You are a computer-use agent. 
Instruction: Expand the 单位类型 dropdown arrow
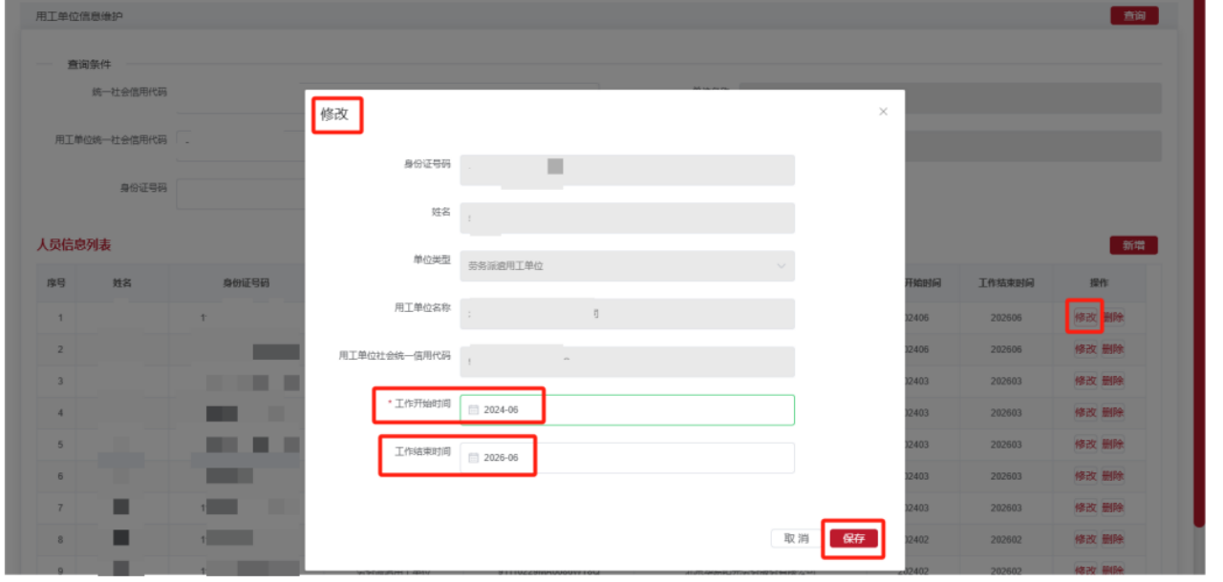tap(781, 266)
